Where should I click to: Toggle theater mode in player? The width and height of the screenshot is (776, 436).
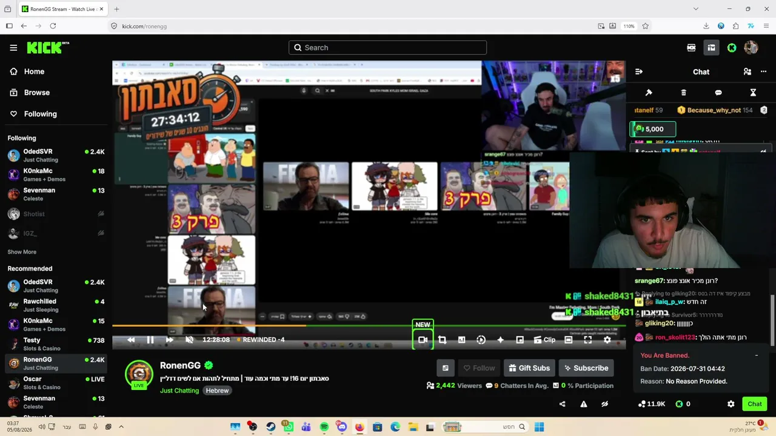coord(568,340)
